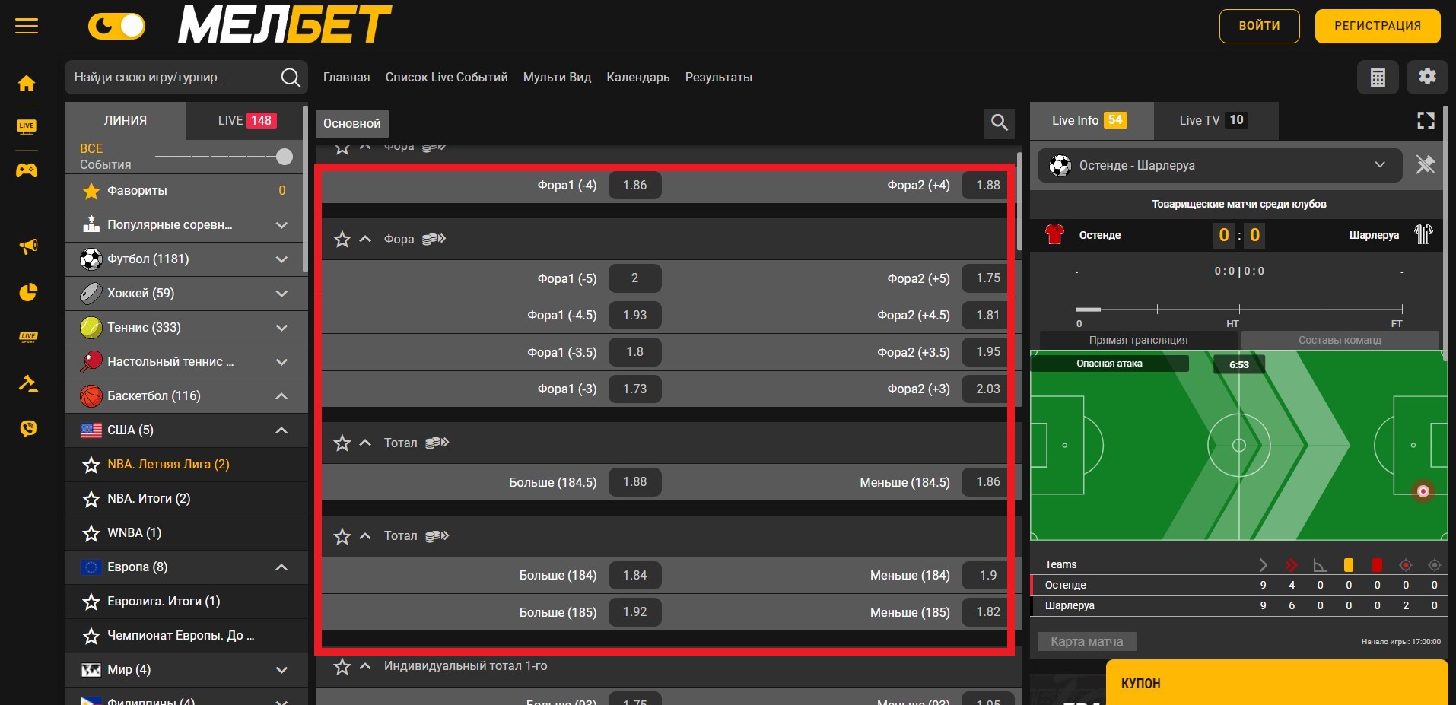Open the Остенде - Шарлеруа match dropdown
The height and width of the screenshot is (705, 1456).
coord(1219,165)
